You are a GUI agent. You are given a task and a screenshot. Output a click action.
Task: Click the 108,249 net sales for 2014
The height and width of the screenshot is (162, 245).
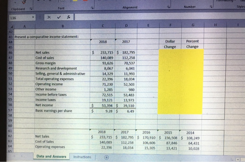193,138
